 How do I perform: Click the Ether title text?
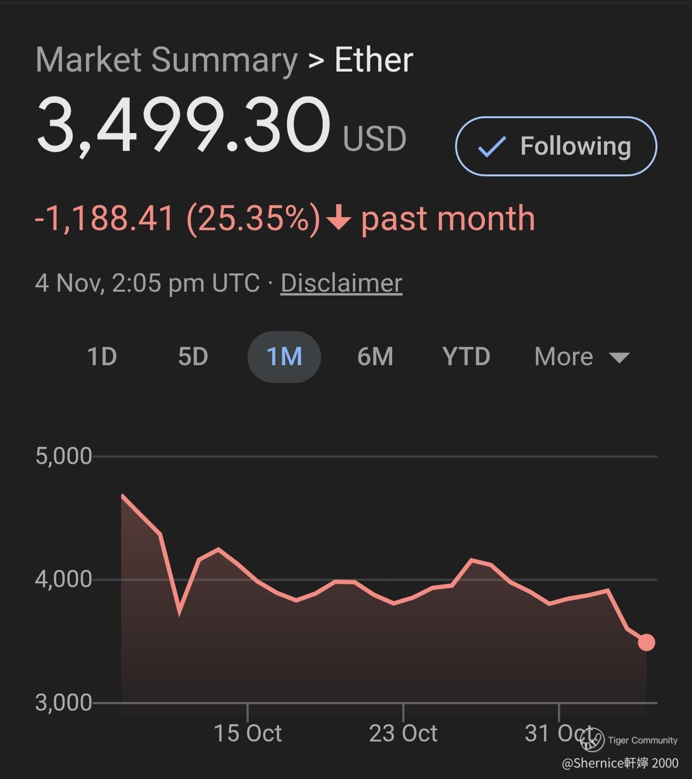point(374,60)
